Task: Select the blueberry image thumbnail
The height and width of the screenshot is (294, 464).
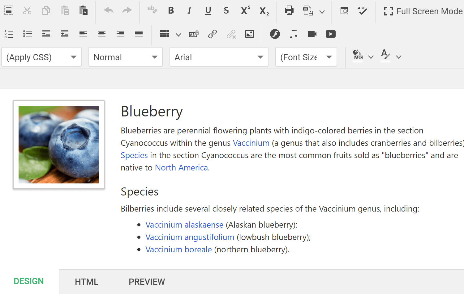Action: point(59,145)
